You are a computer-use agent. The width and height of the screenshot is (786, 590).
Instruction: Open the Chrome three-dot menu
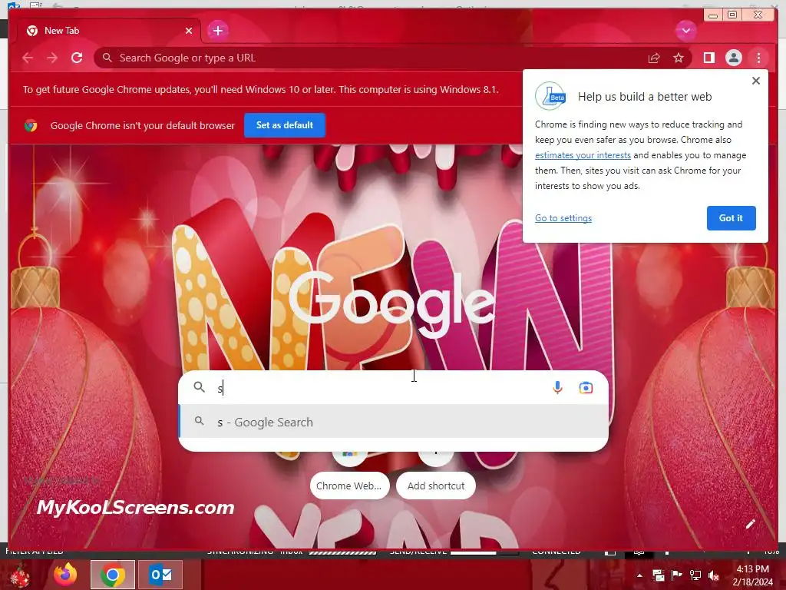click(758, 58)
